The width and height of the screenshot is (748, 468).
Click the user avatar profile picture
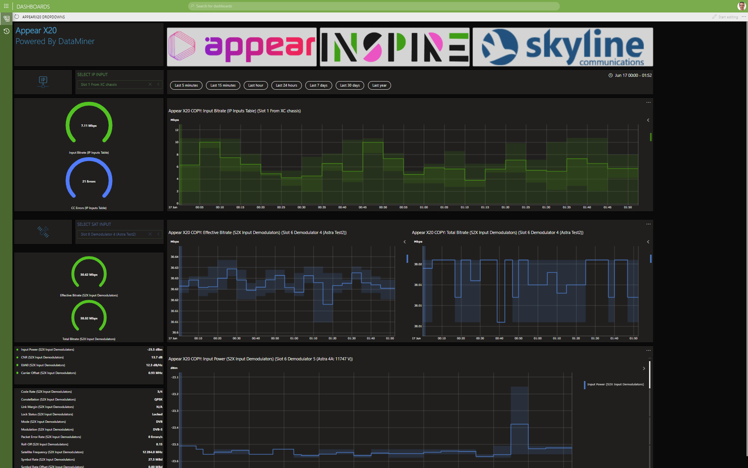click(x=741, y=6)
